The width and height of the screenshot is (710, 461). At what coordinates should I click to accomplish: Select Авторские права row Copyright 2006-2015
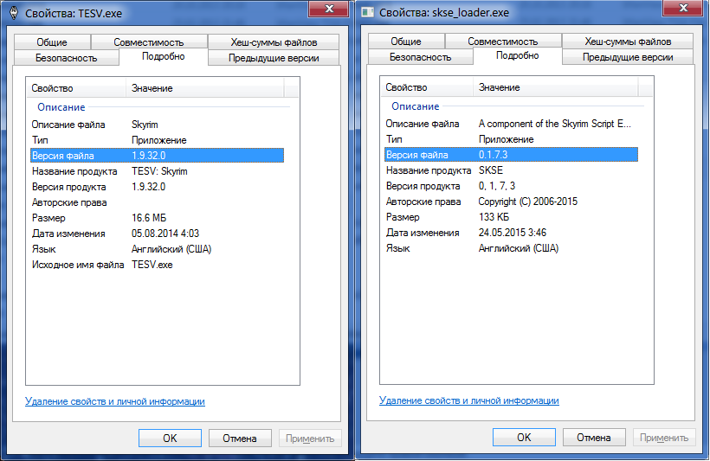(511, 202)
